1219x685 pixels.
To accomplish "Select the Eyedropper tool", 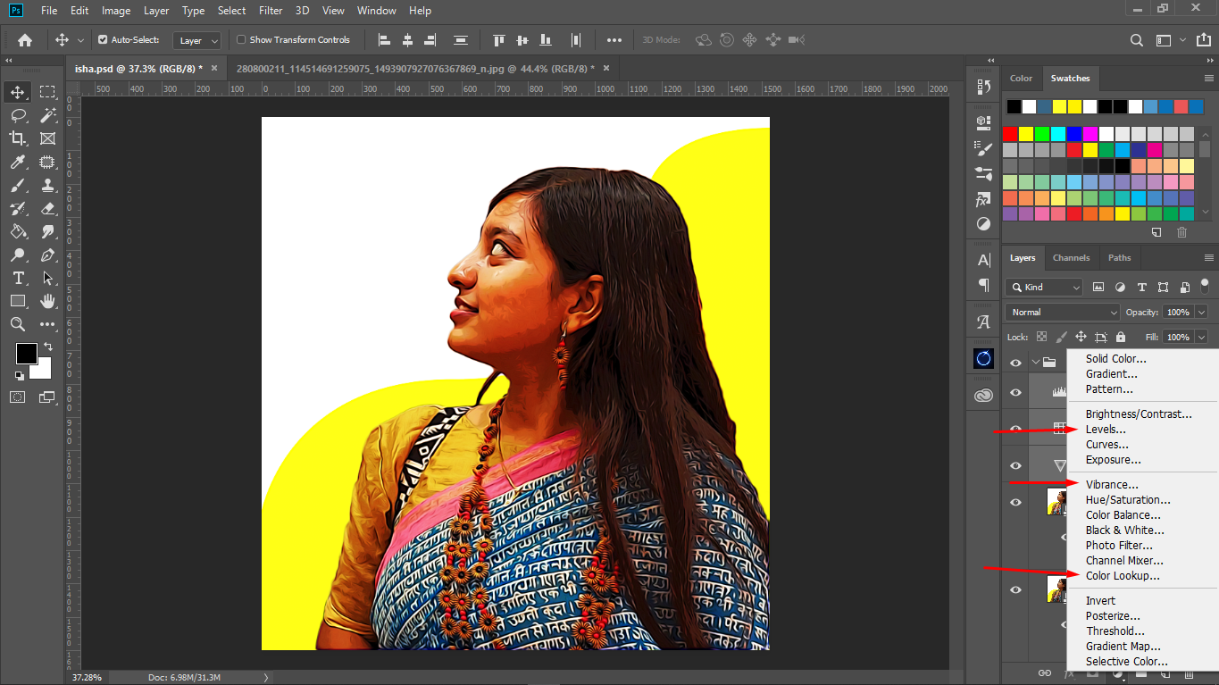I will tap(17, 162).
